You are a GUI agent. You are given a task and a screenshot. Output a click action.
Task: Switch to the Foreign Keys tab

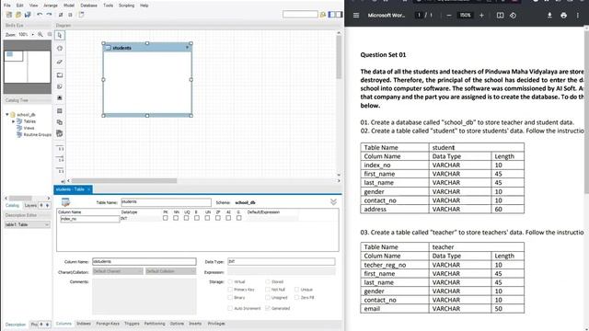click(x=108, y=324)
